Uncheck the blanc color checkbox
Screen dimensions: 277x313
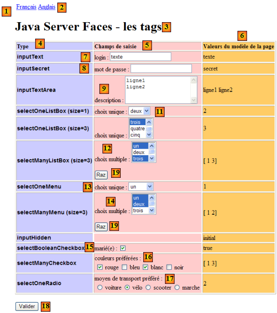[x=146, y=267]
